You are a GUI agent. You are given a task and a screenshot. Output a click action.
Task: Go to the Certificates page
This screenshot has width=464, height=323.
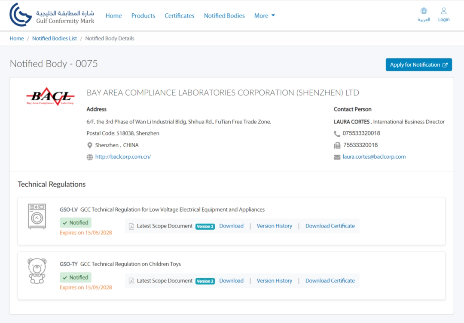[179, 16]
